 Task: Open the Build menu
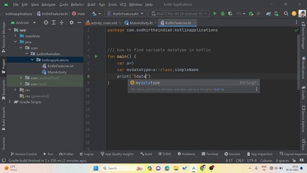point(91,4)
